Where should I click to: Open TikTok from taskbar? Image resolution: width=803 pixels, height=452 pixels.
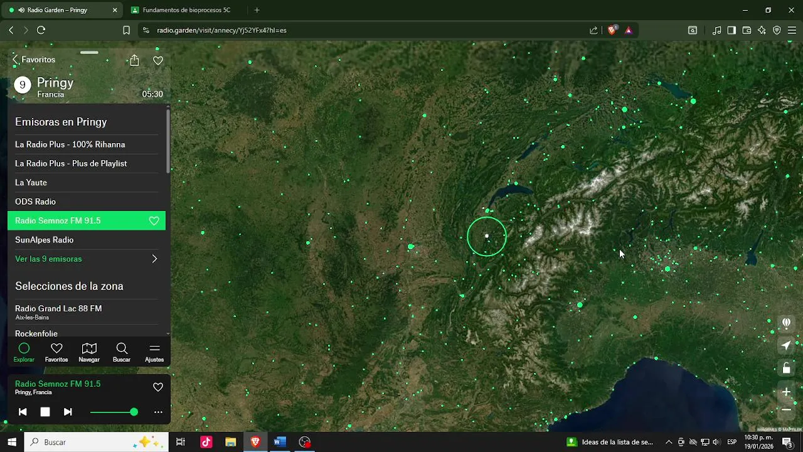(x=206, y=442)
